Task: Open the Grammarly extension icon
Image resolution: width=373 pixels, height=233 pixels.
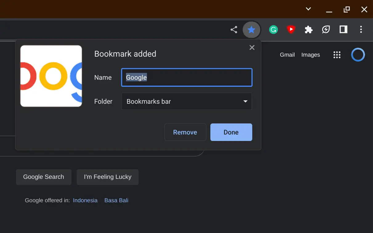Action: pos(273,30)
